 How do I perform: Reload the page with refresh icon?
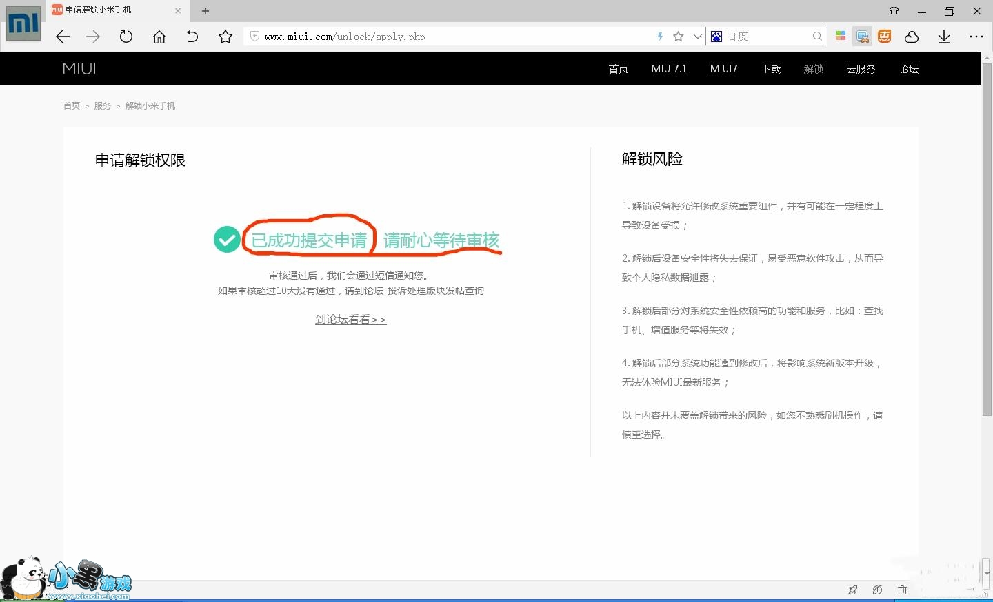pyautogui.click(x=126, y=37)
